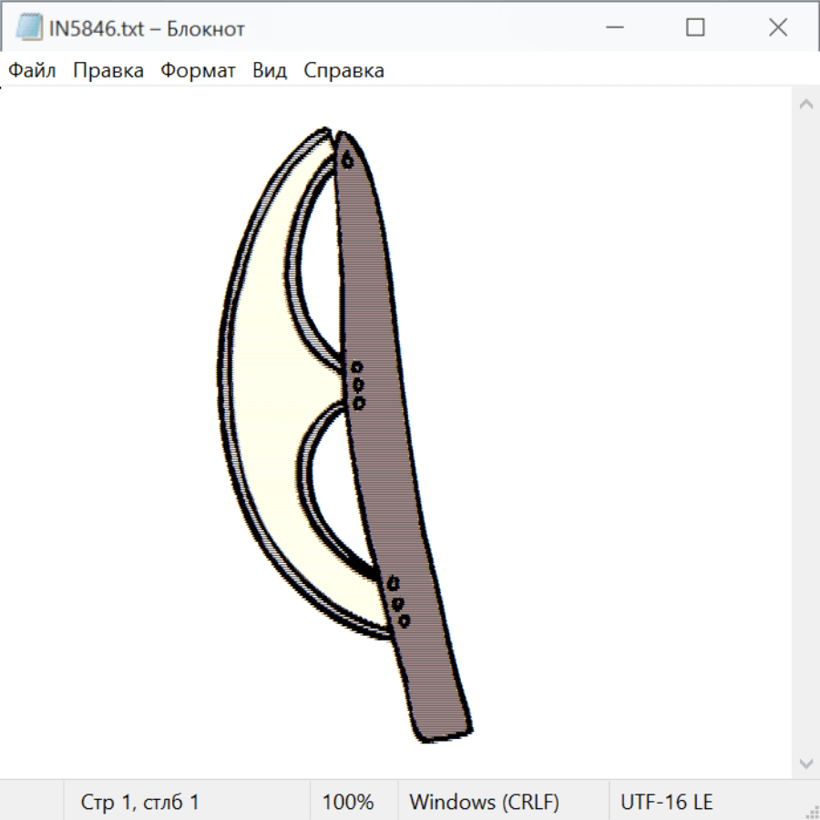Select the UTF-16 LE encoding indicator

pyautogui.click(x=666, y=802)
